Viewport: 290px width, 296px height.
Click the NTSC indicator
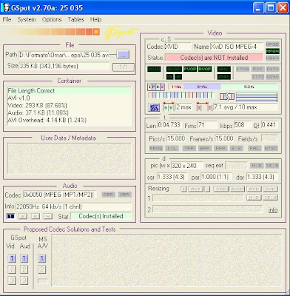point(271,148)
